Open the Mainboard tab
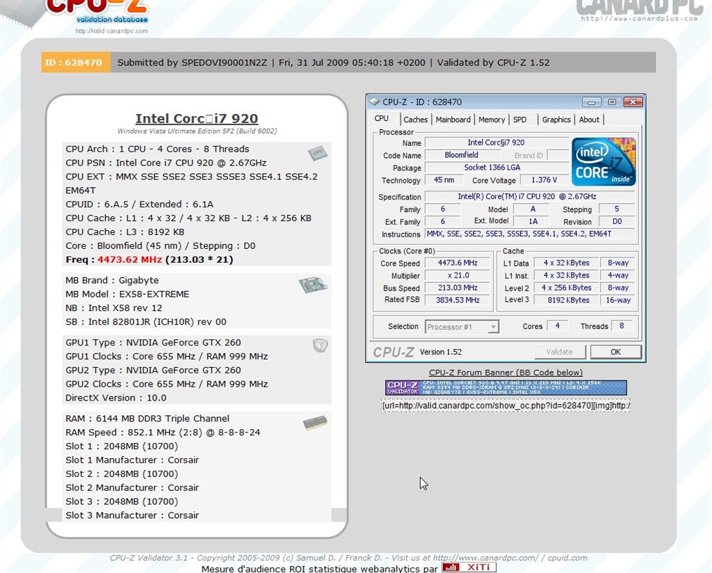This screenshot has height=573, width=712. tap(453, 120)
